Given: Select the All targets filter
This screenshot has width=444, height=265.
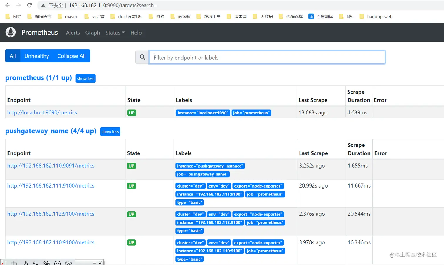Looking at the screenshot, I should pos(13,56).
